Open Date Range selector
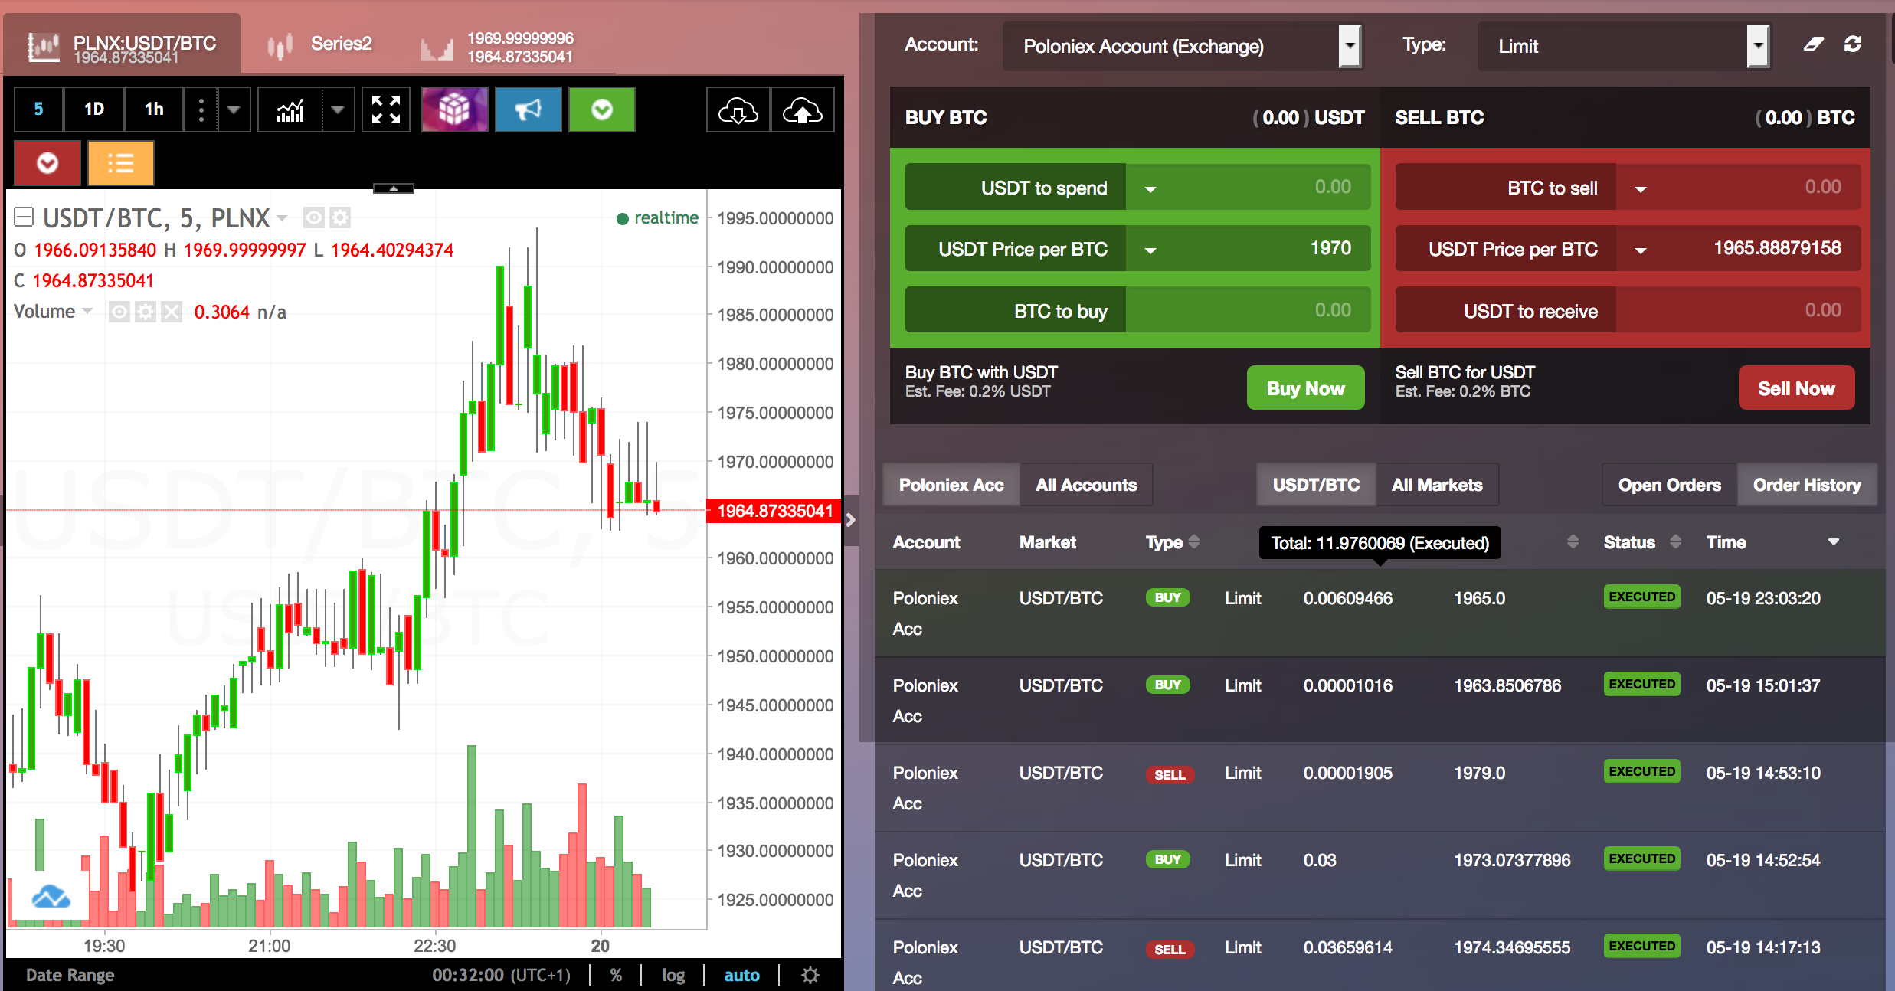1895x991 pixels. 70,975
